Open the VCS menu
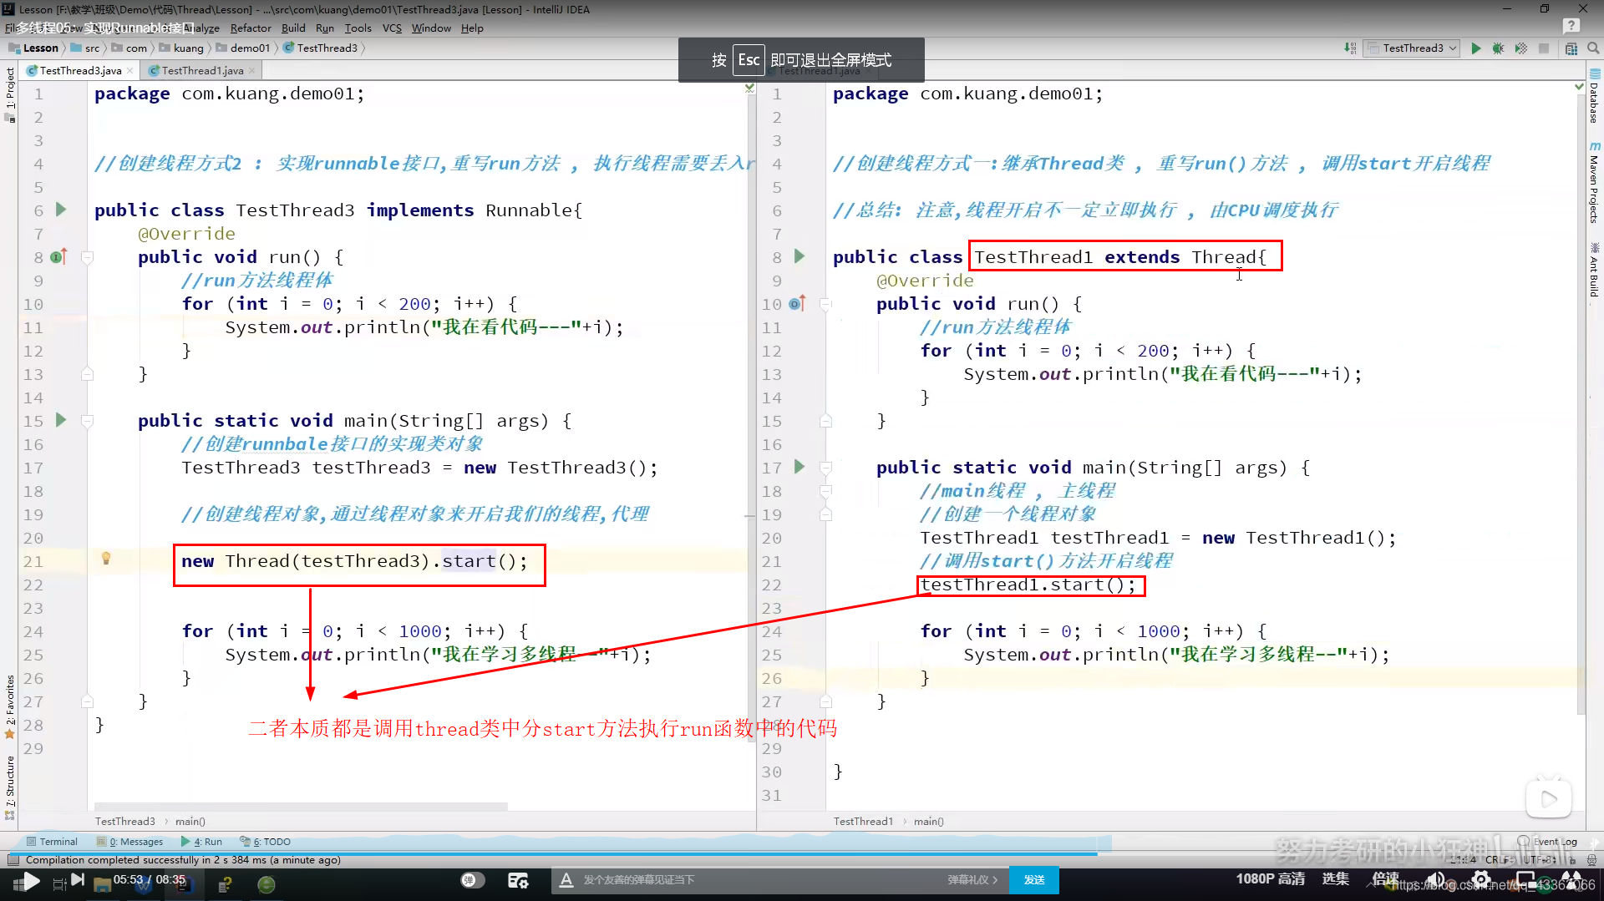This screenshot has width=1604, height=901. point(392,28)
